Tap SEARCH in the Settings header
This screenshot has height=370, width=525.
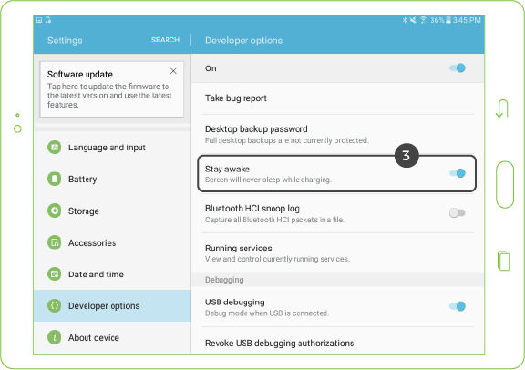tap(165, 40)
